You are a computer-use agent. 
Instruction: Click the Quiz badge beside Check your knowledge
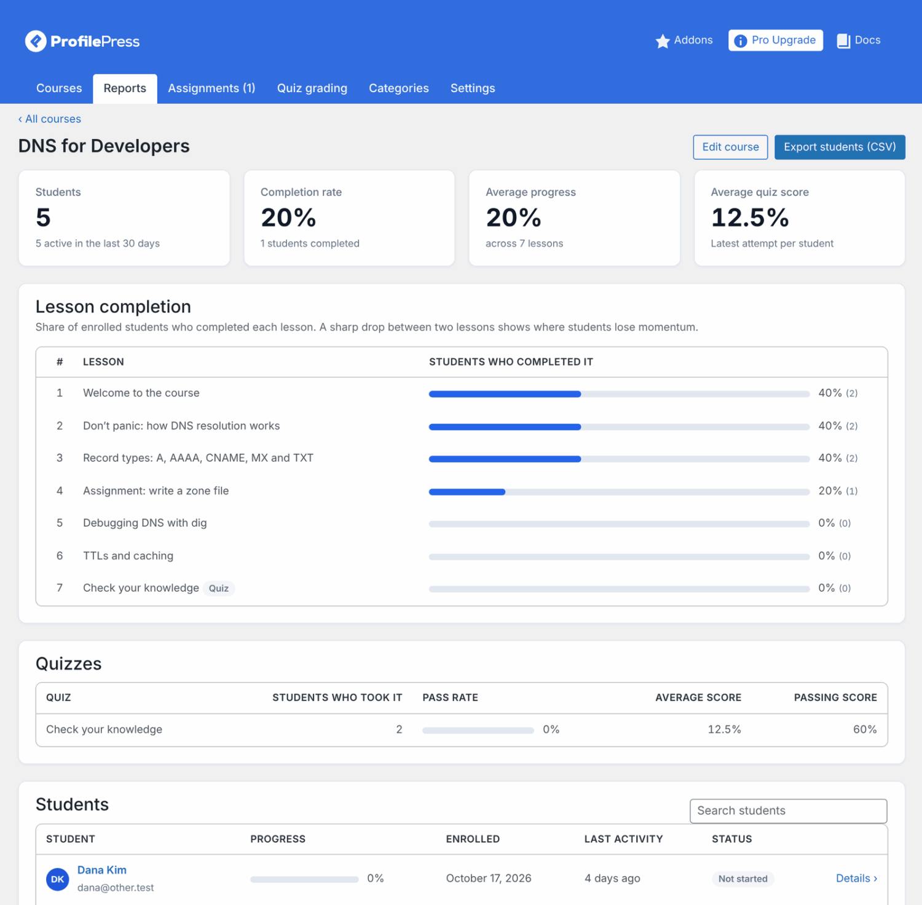[x=219, y=589]
